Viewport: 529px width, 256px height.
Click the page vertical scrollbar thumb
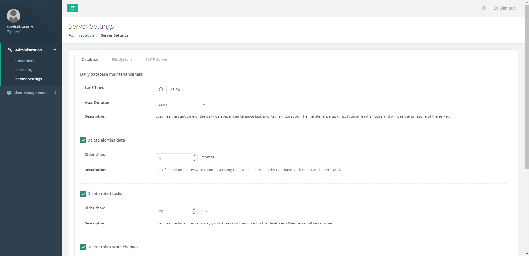(x=527, y=87)
